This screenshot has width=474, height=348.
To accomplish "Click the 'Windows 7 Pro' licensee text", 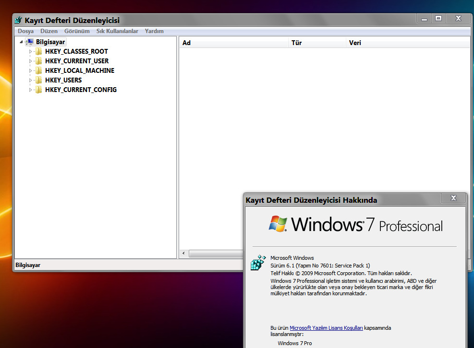I will (x=295, y=344).
